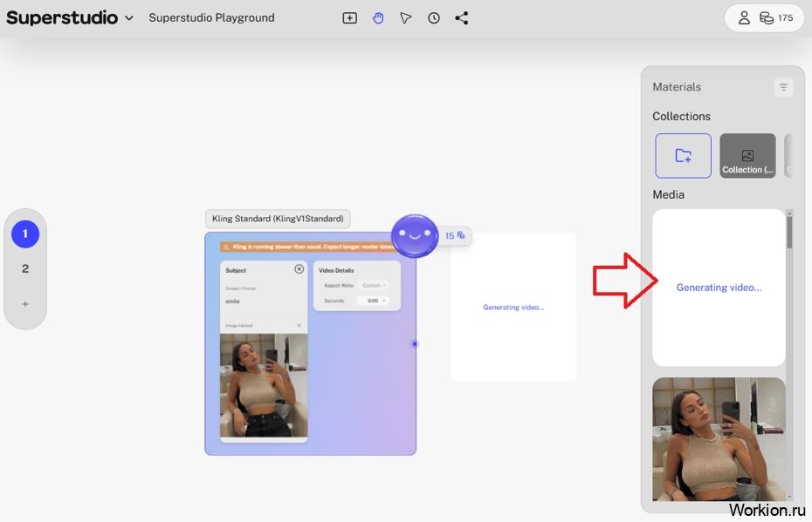This screenshot has width=812, height=522.
Task: Click the 15 credits cost badge
Action: (455, 235)
